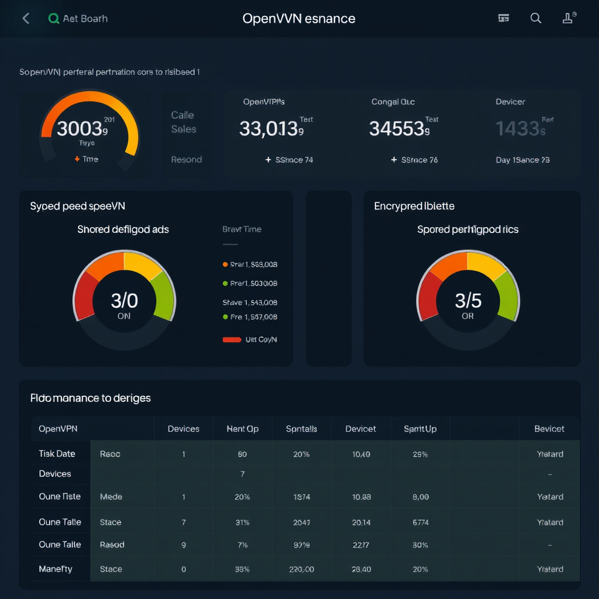This screenshot has height=599, width=599.
Task: Click 6774 value in Stace row
Action: coord(420,522)
